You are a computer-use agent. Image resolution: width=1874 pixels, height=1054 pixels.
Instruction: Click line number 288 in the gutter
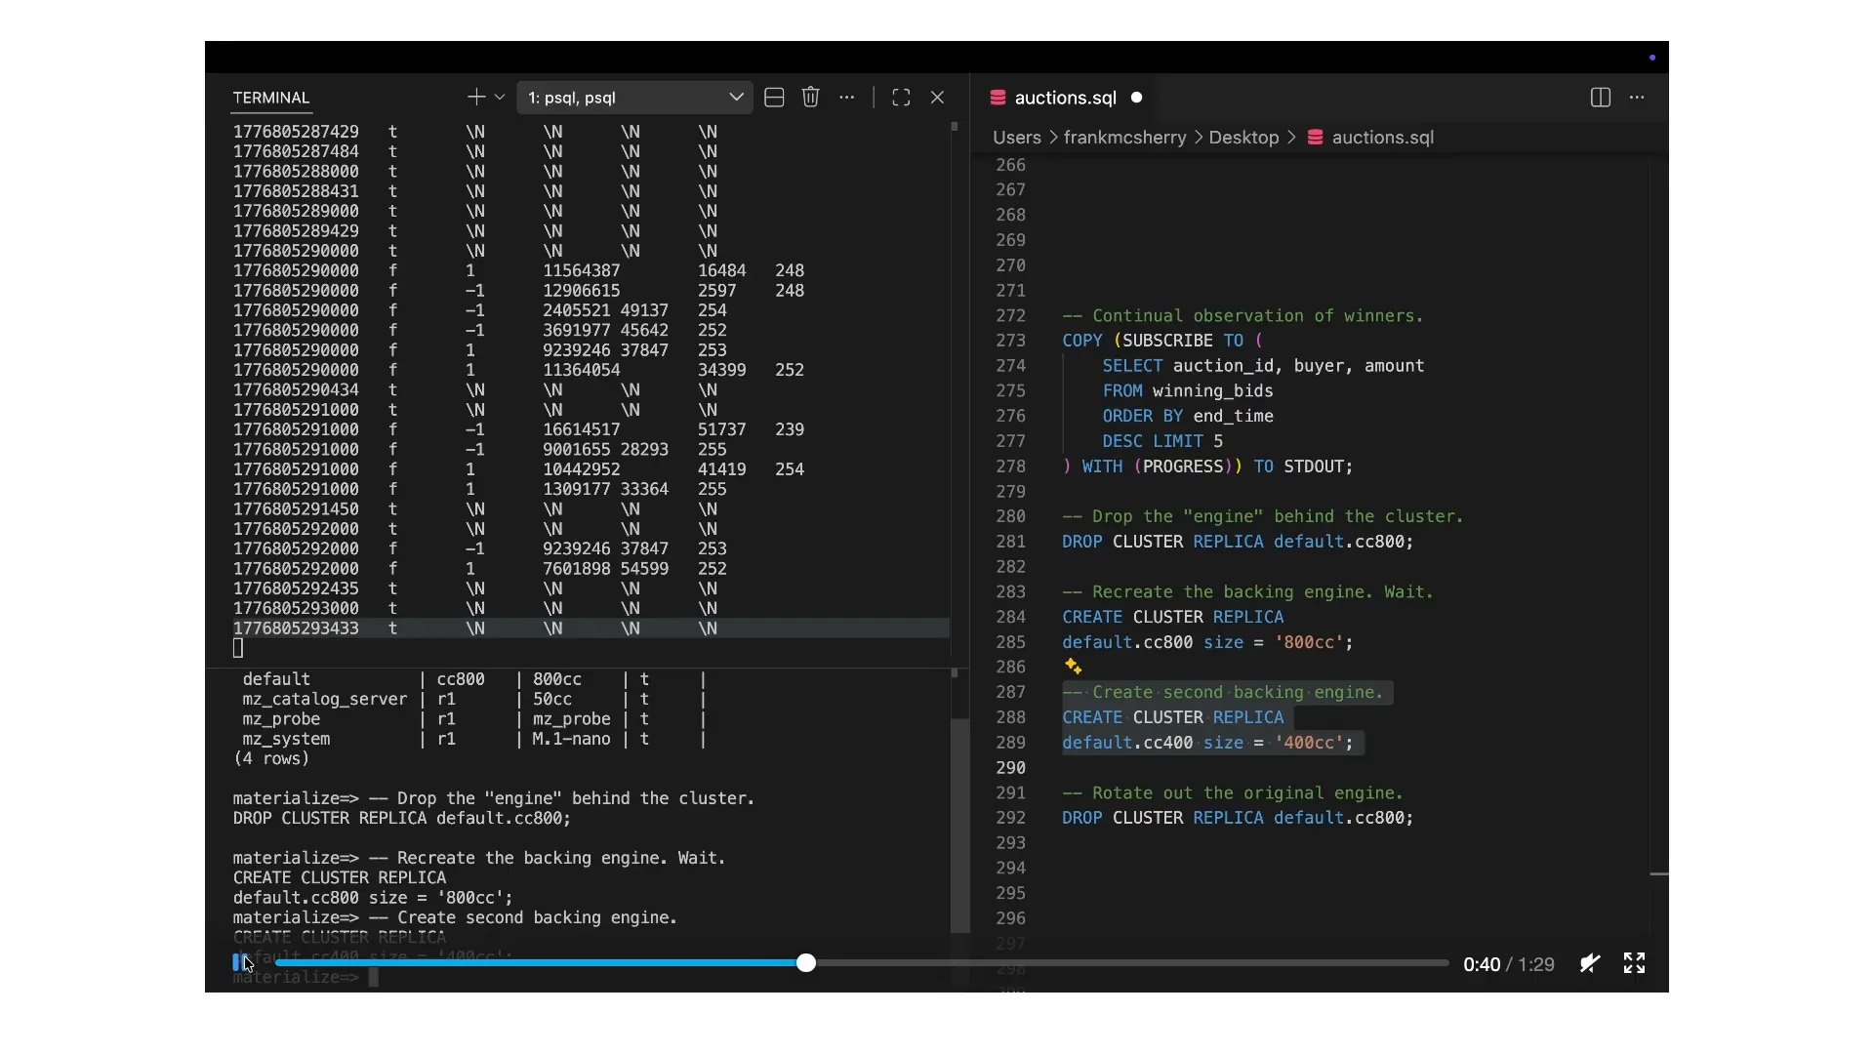(x=1010, y=717)
